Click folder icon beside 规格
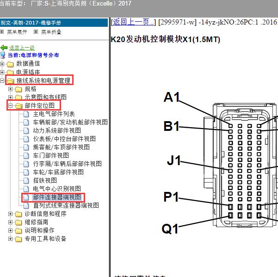 pyautogui.click(x=19, y=89)
